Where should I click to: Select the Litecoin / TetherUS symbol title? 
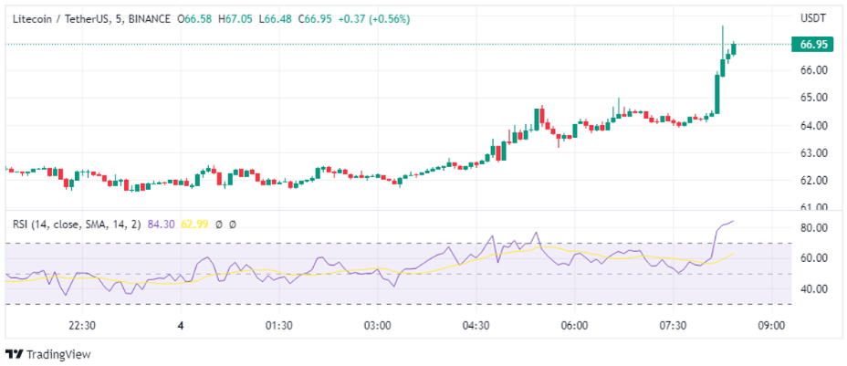click(61, 19)
